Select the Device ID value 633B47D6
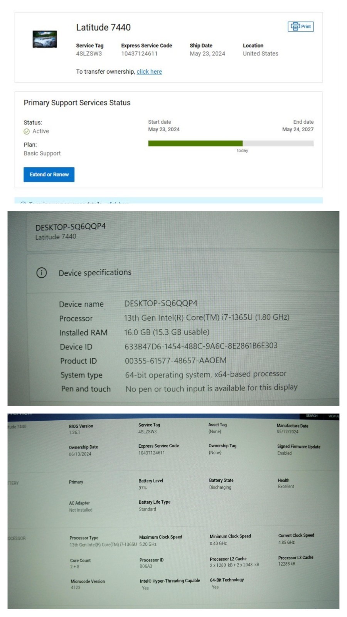 (201, 346)
